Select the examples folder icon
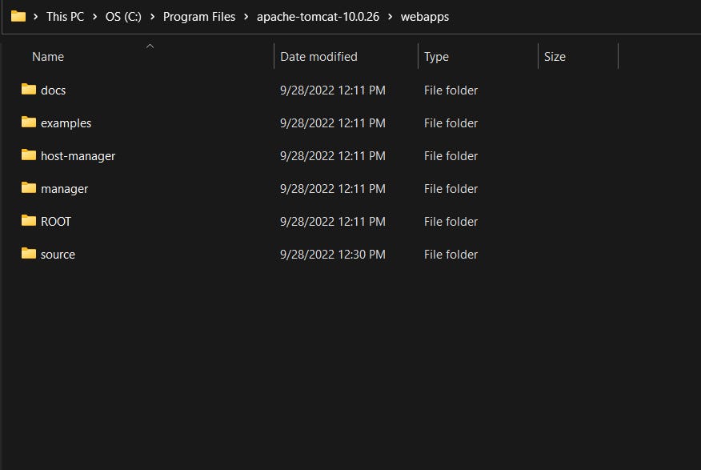 coord(29,122)
